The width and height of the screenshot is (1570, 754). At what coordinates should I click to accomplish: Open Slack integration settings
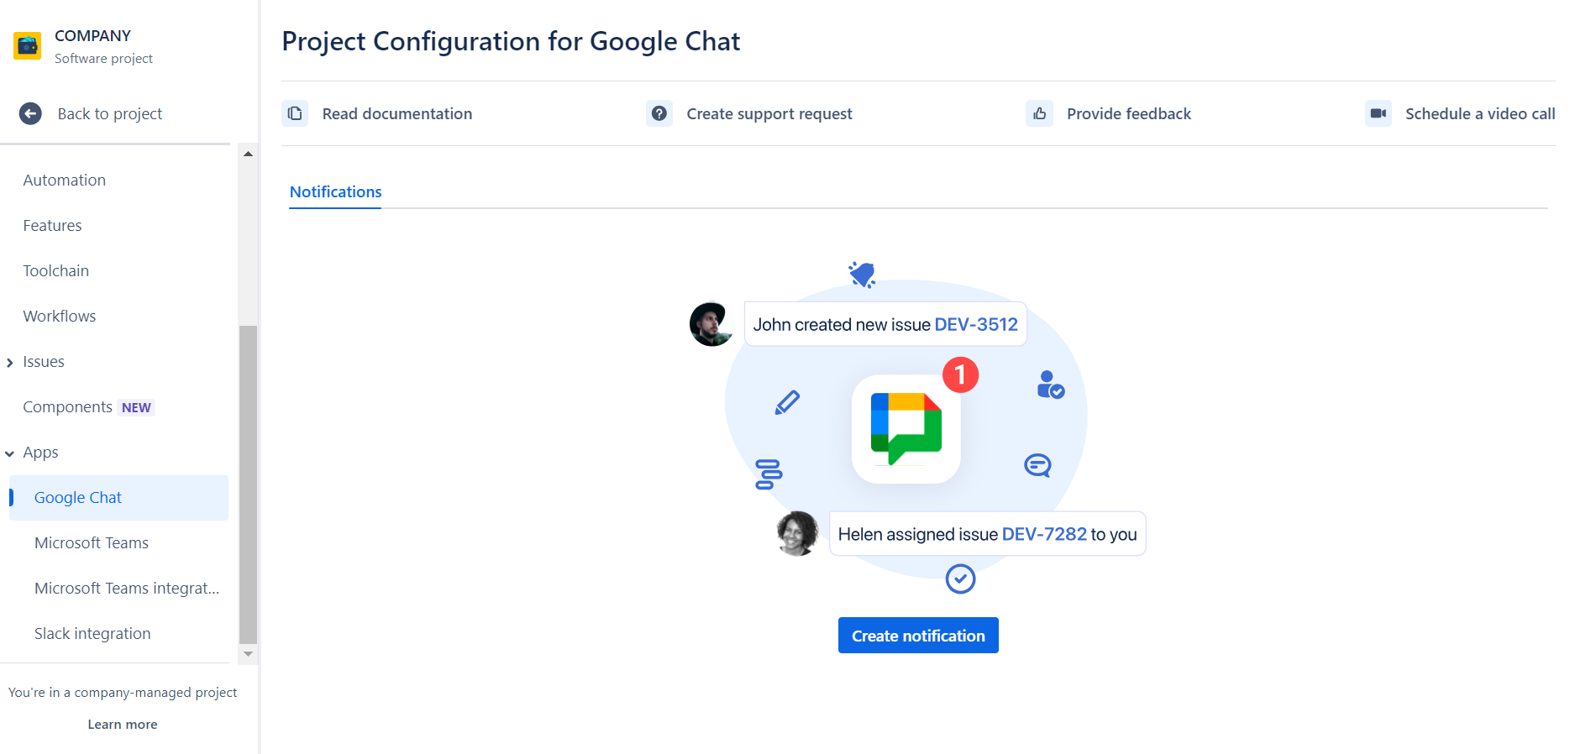pos(92,634)
